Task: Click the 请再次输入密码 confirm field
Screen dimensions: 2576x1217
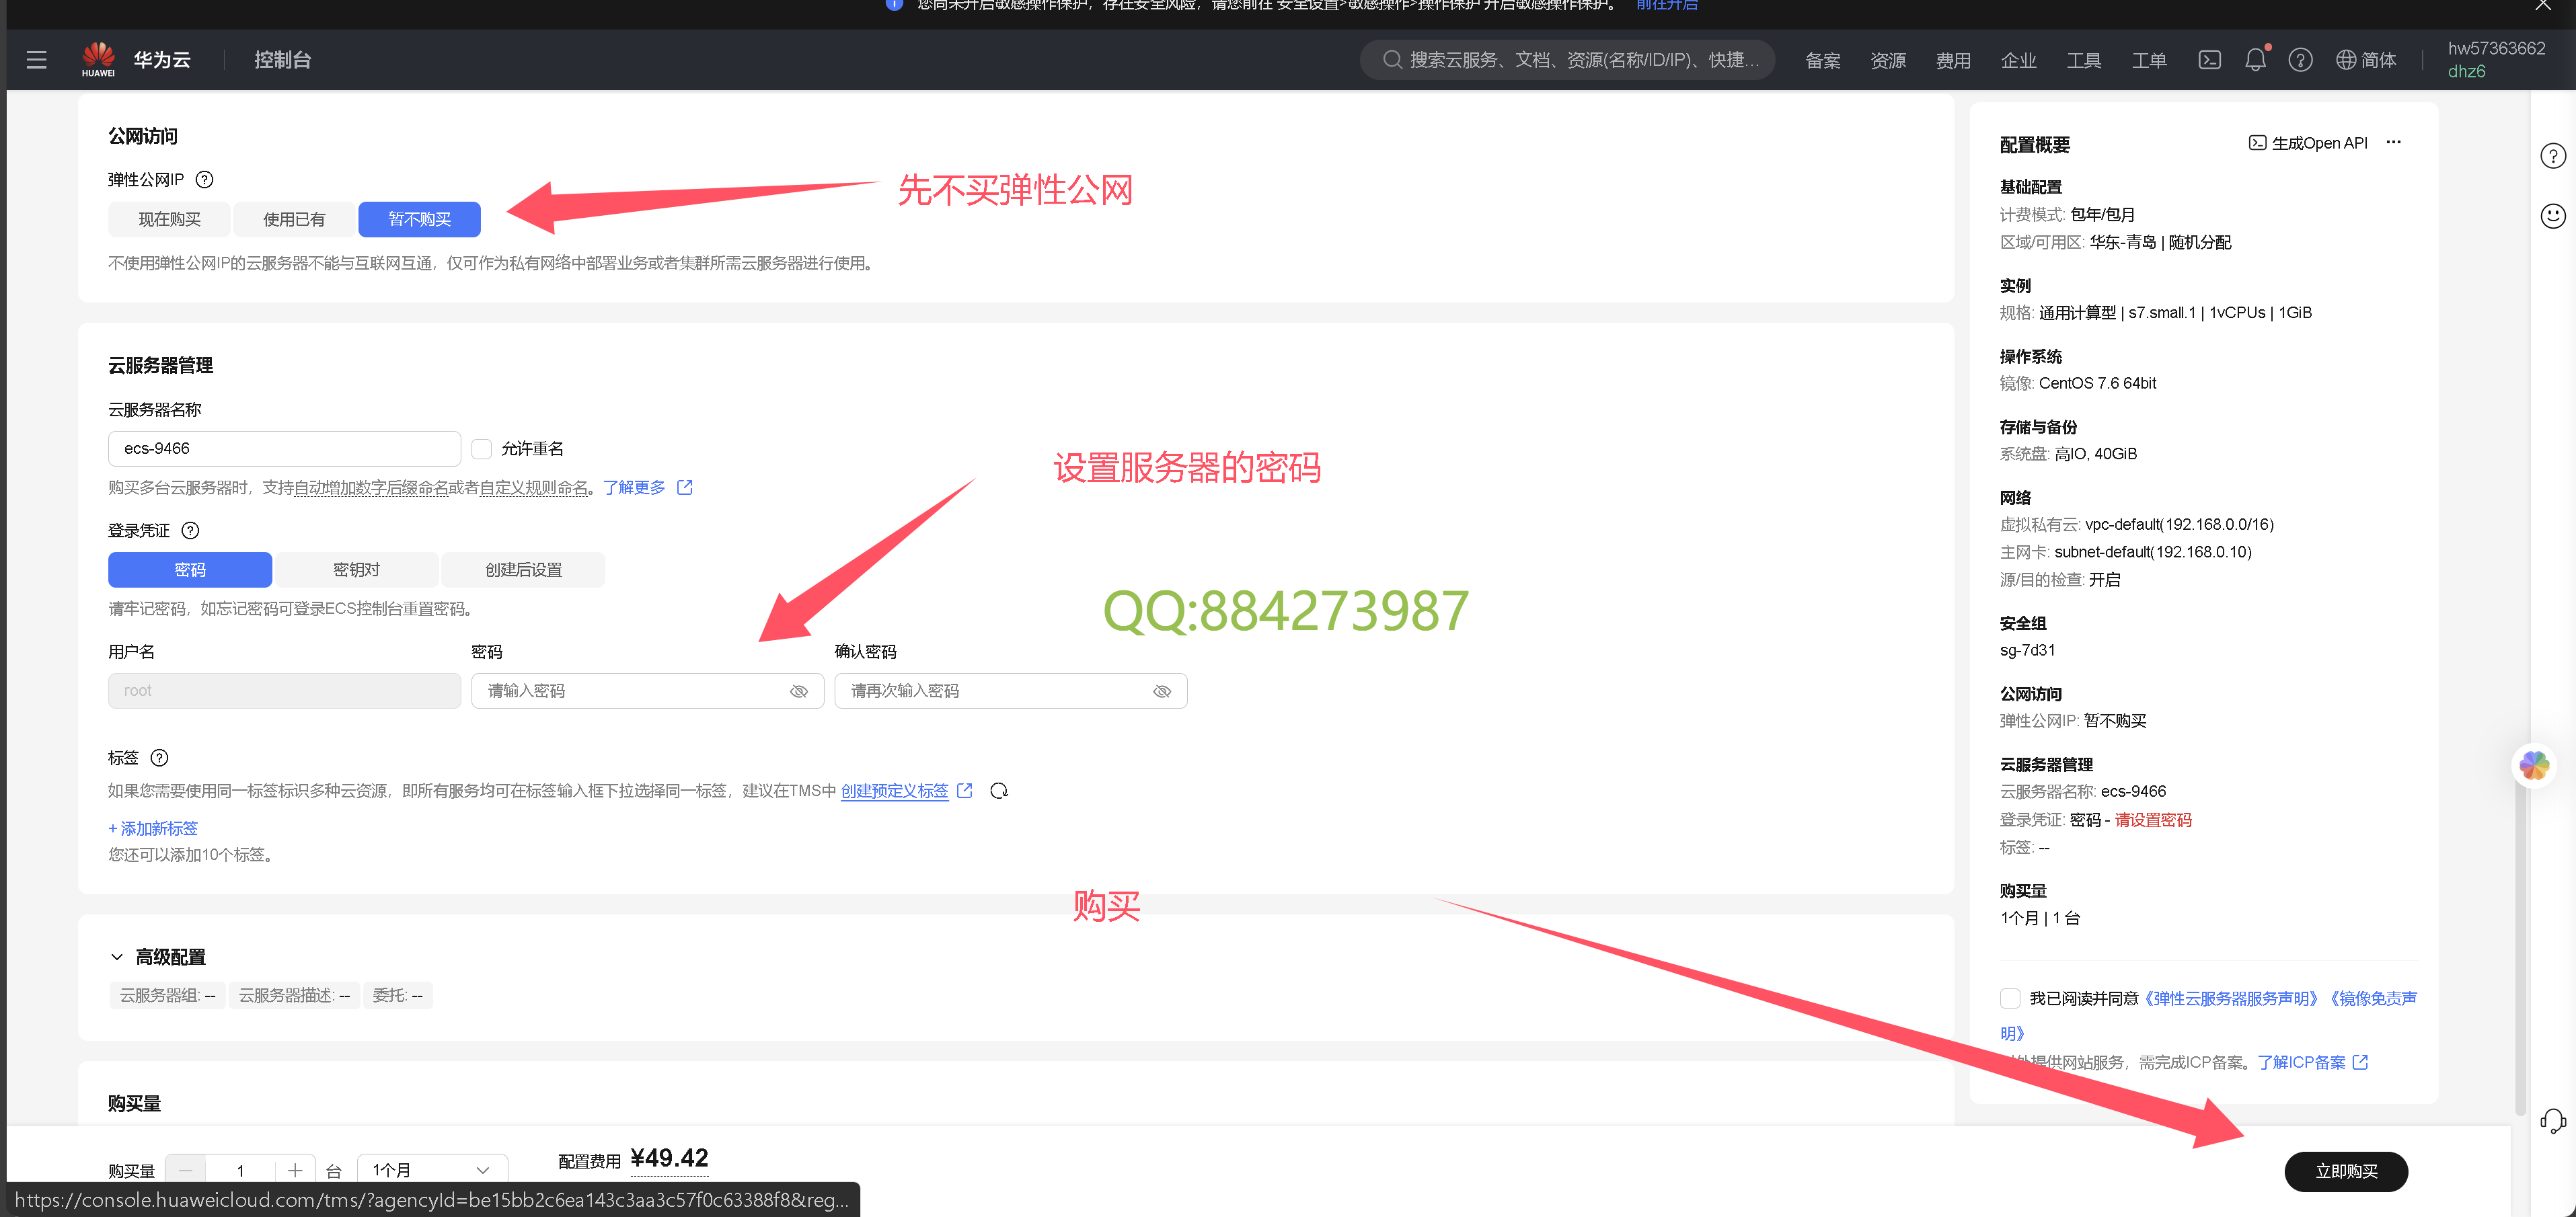Action: coord(1011,691)
